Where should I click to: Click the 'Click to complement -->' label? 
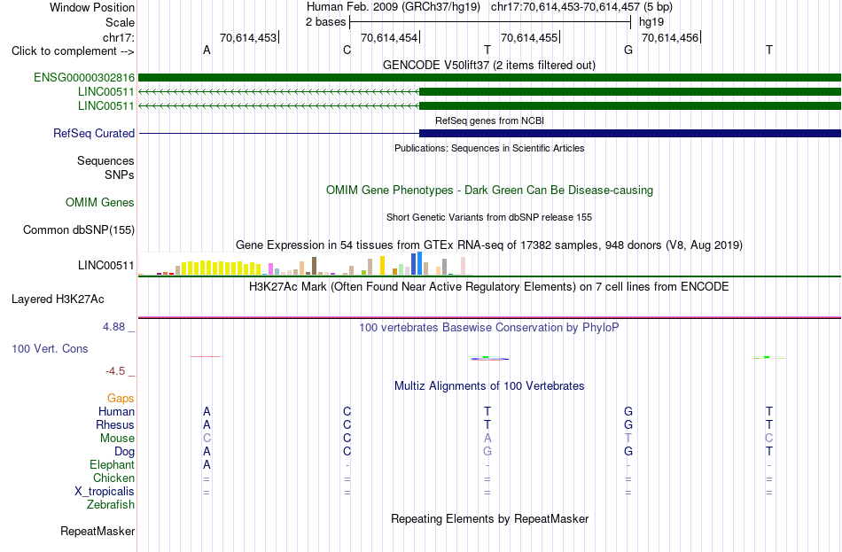[x=73, y=51]
